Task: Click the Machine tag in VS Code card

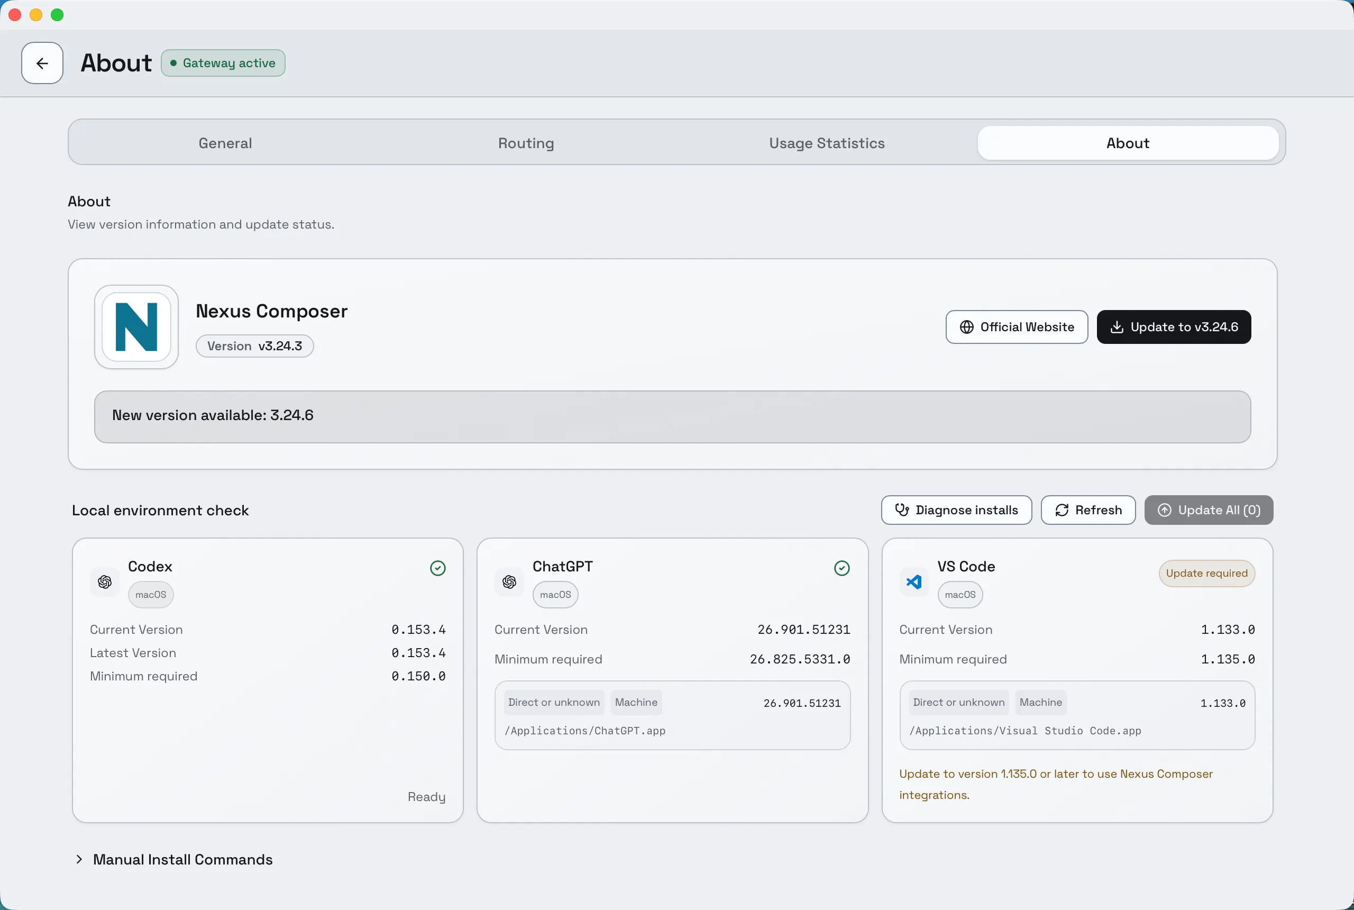Action: (1041, 702)
